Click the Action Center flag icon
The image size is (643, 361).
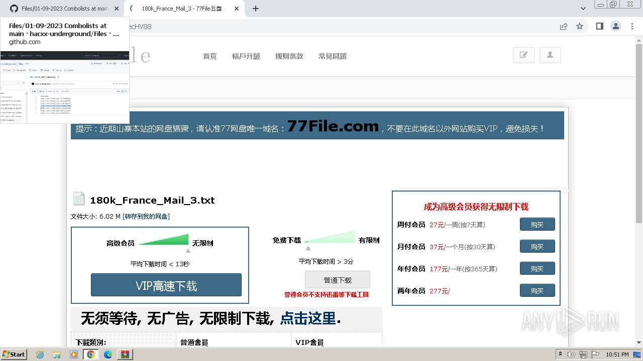594,354
